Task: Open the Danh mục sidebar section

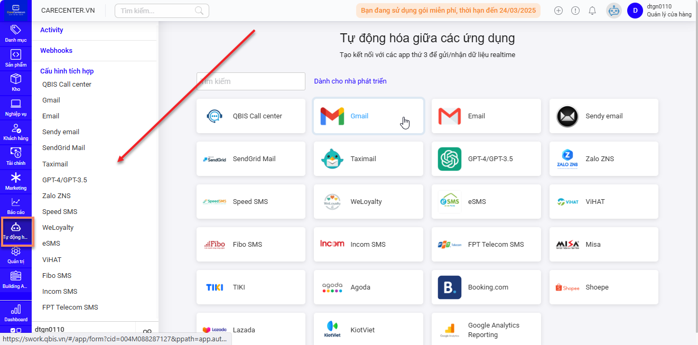Action: 16,33
